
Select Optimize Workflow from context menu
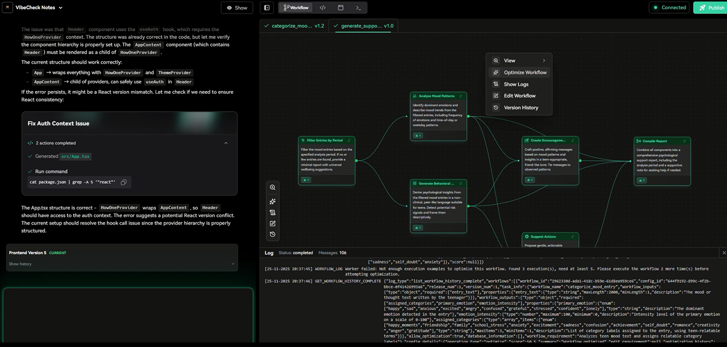[525, 72]
